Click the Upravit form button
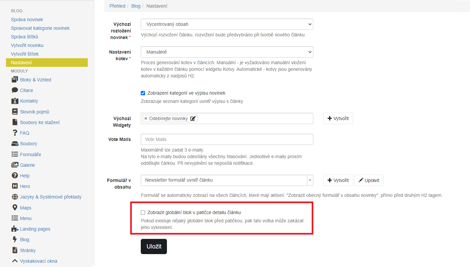Image resolution: width=470 pixels, height=267 pixels. click(x=369, y=180)
